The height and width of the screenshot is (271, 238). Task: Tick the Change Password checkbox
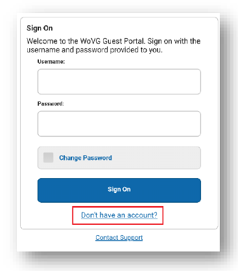[x=48, y=157]
